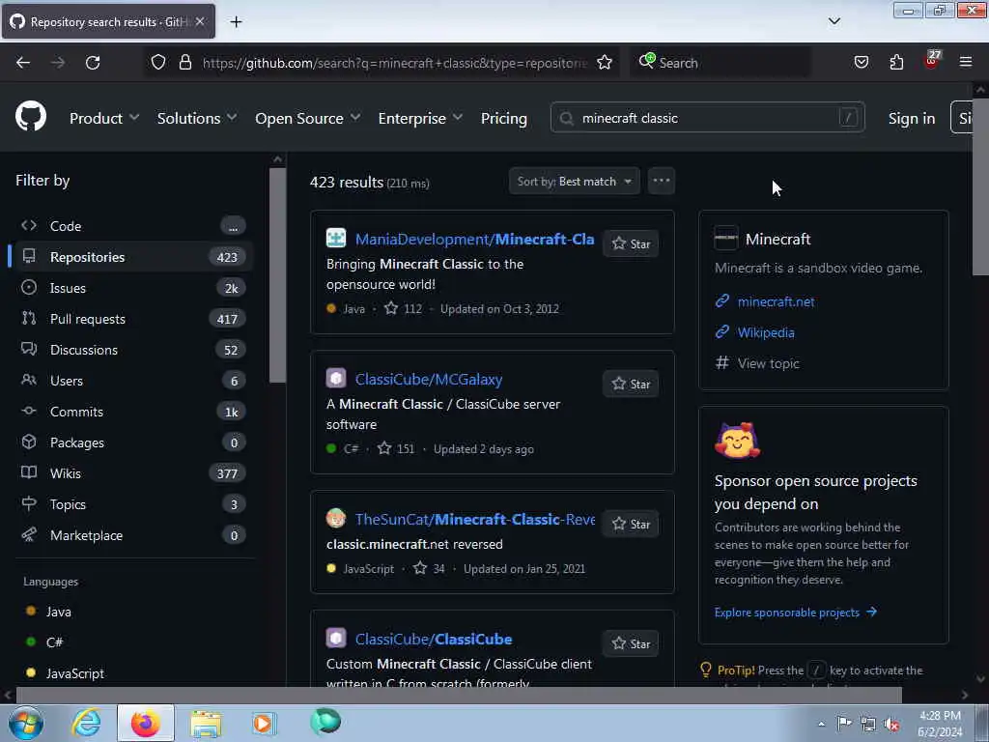This screenshot has height=742, width=989.
Task: Open stargazers count 151 for MCGalaxy
Action: tap(396, 448)
